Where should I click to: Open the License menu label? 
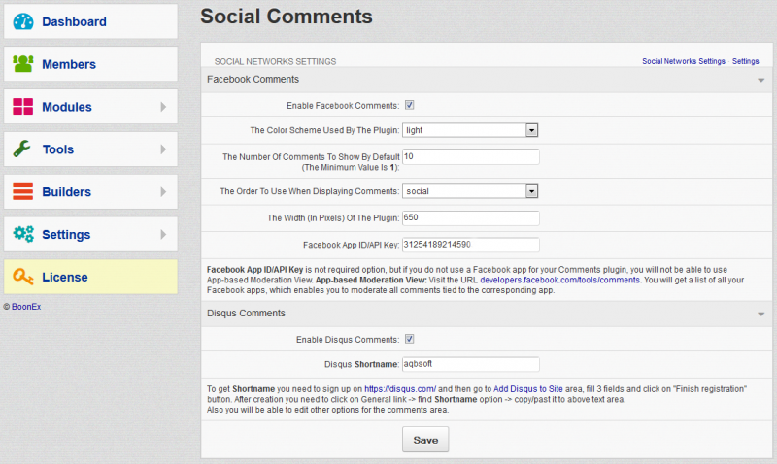(65, 278)
